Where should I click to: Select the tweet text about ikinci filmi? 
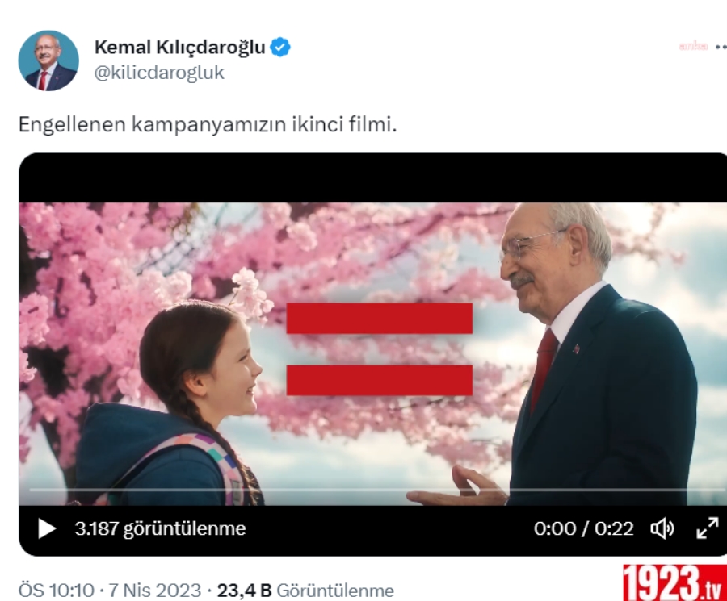(x=208, y=124)
